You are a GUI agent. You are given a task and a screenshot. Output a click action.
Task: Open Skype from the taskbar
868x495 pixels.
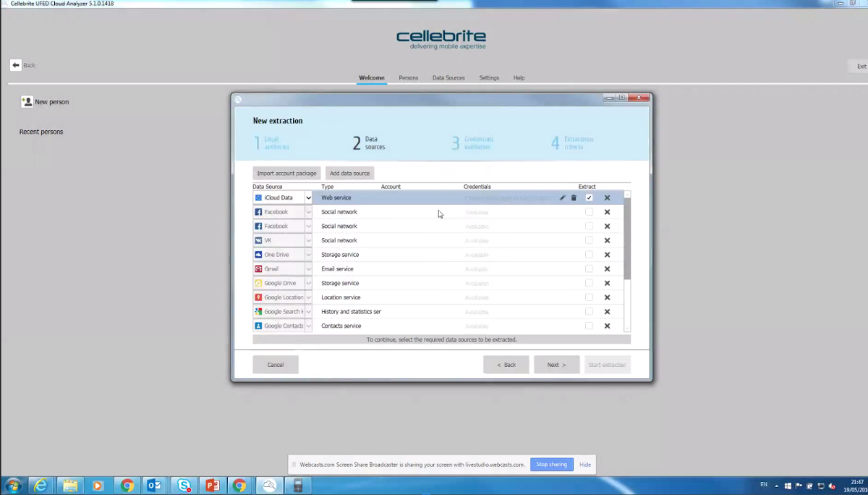(x=184, y=486)
